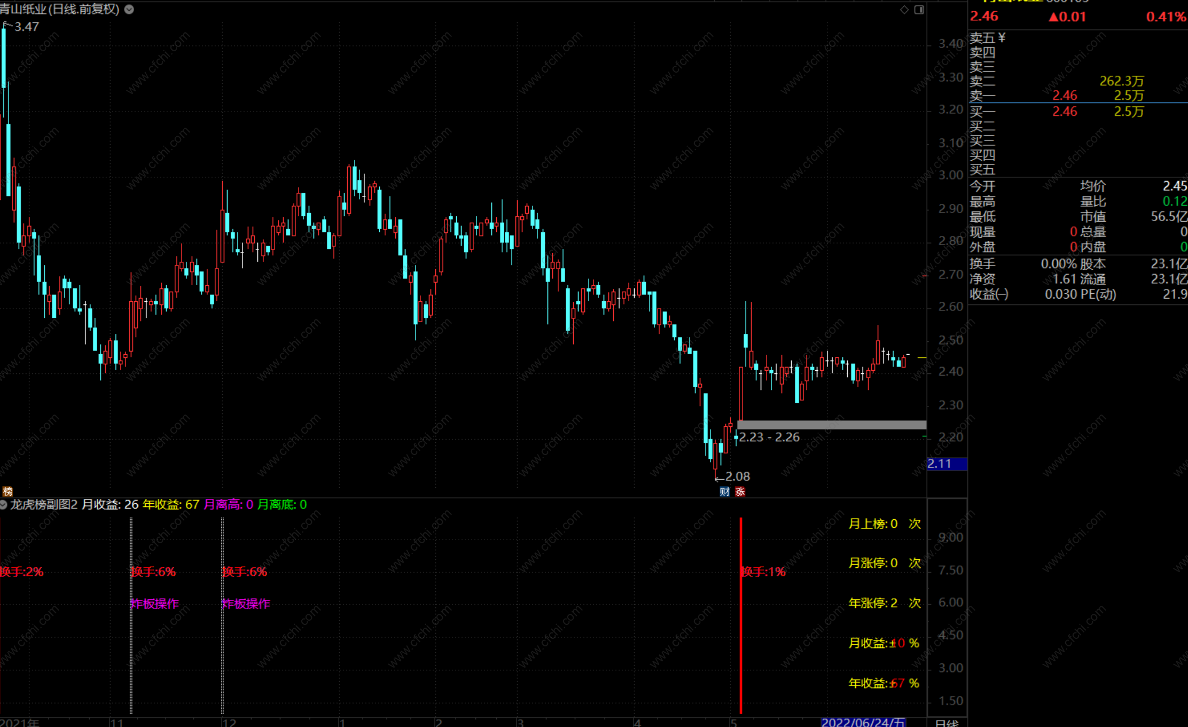Click the red 0.41% change percentage
This screenshot has width=1188, height=727.
(1166, 17)
